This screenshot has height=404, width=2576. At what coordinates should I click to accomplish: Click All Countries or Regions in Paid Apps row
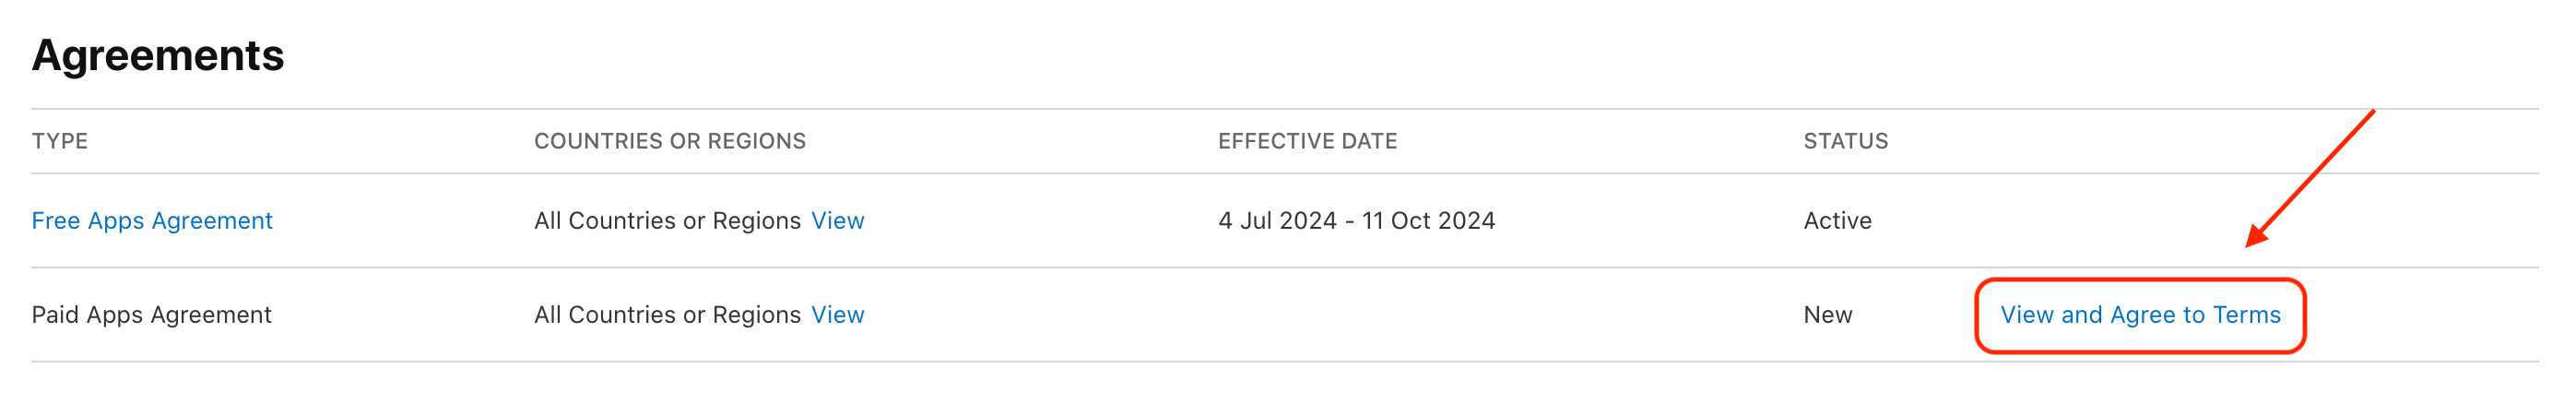point(667,315)
